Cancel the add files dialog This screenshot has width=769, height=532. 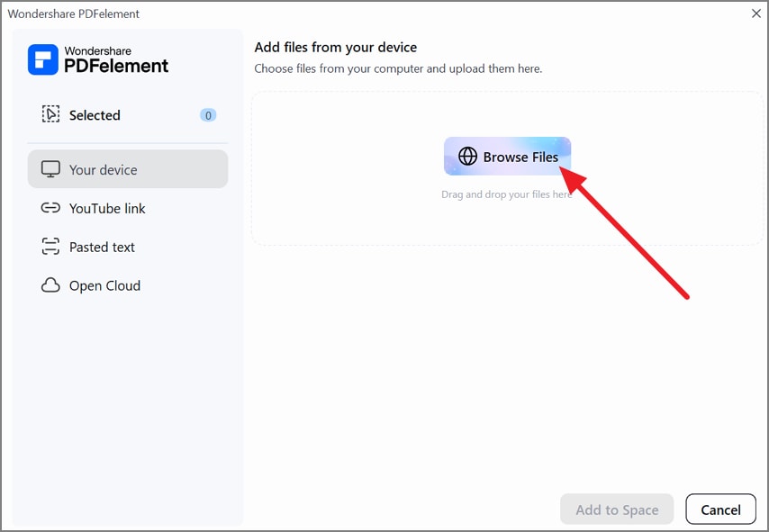click(x=720, y=509)
